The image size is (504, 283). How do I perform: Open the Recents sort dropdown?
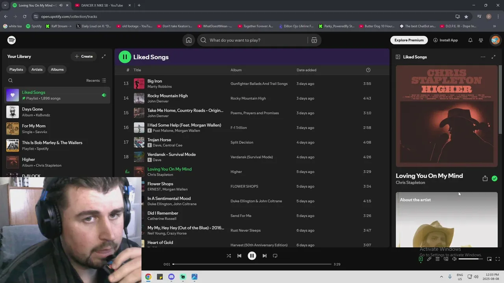click(96, 81)
